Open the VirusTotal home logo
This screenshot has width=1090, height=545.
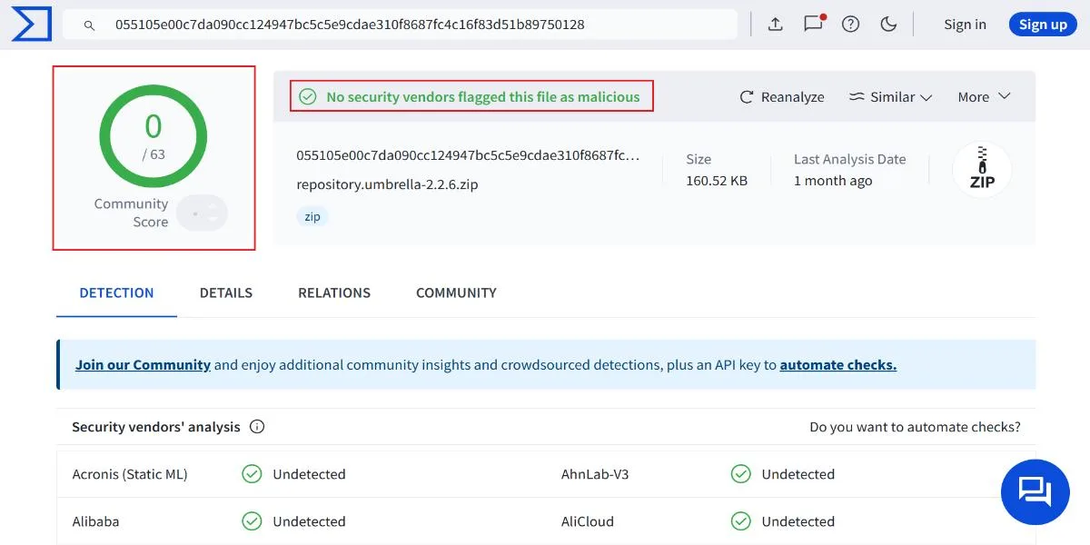pos(31,25)
